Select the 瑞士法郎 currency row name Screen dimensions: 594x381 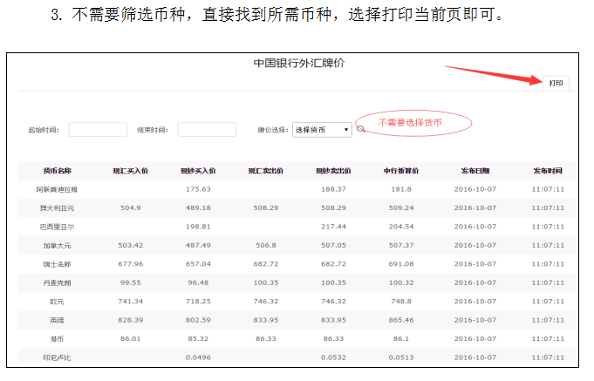click(x=58, y=263)
